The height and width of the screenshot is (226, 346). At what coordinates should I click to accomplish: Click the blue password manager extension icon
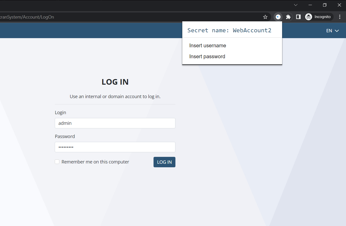coord(278,17)
